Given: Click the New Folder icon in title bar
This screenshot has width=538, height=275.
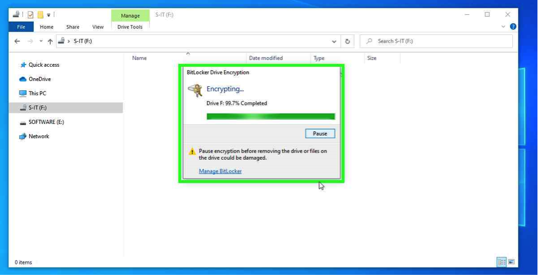Looking at the screenshot, I should coord(40,15).
